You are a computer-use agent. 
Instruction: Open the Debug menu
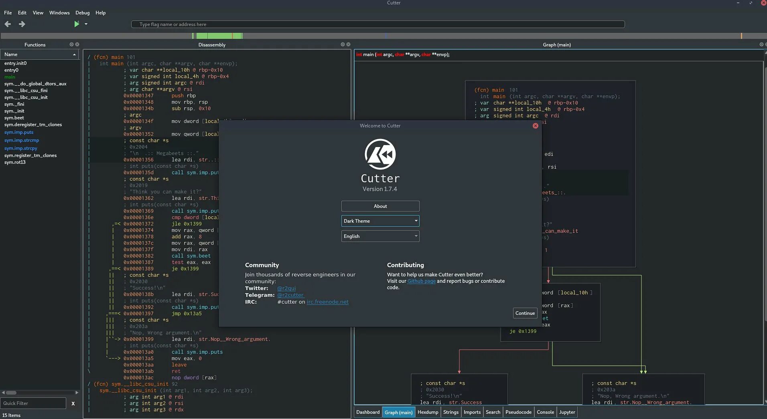pos(83,13)
